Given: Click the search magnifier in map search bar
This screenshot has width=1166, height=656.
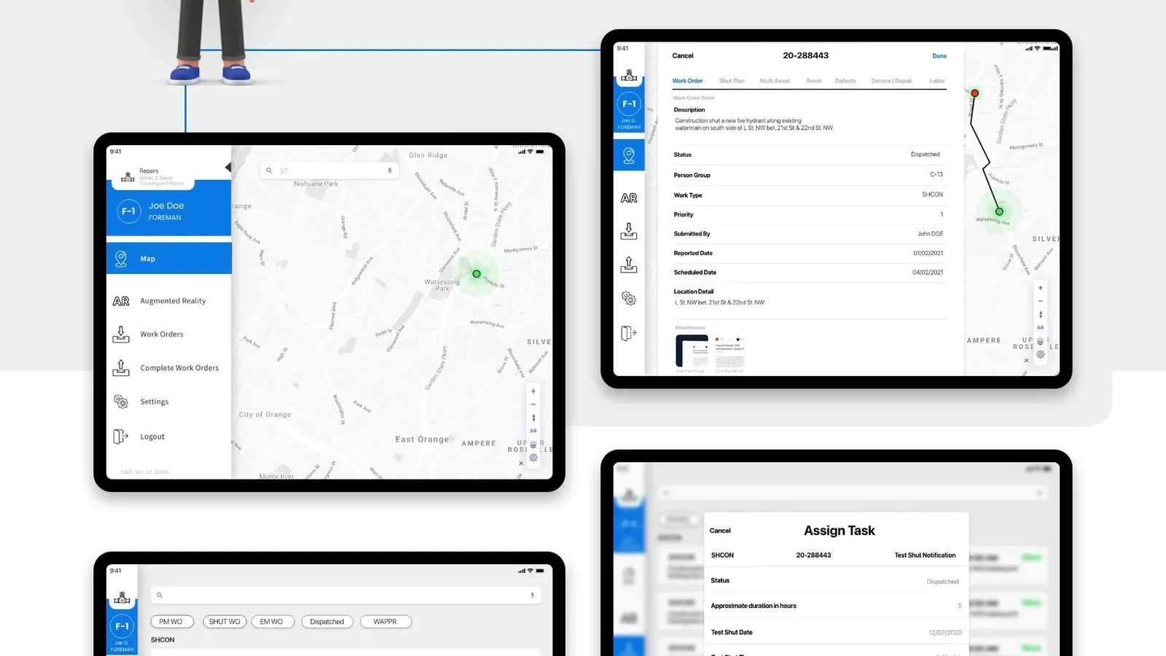Looking at the screenshot, I should click(269, 171).
